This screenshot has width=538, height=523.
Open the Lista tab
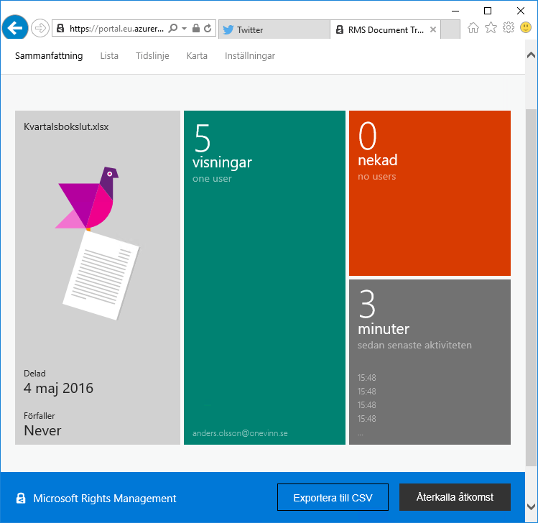click(x=109, y=56)
